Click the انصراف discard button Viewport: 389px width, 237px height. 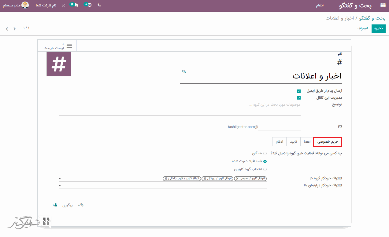click(x=363, y=28)
